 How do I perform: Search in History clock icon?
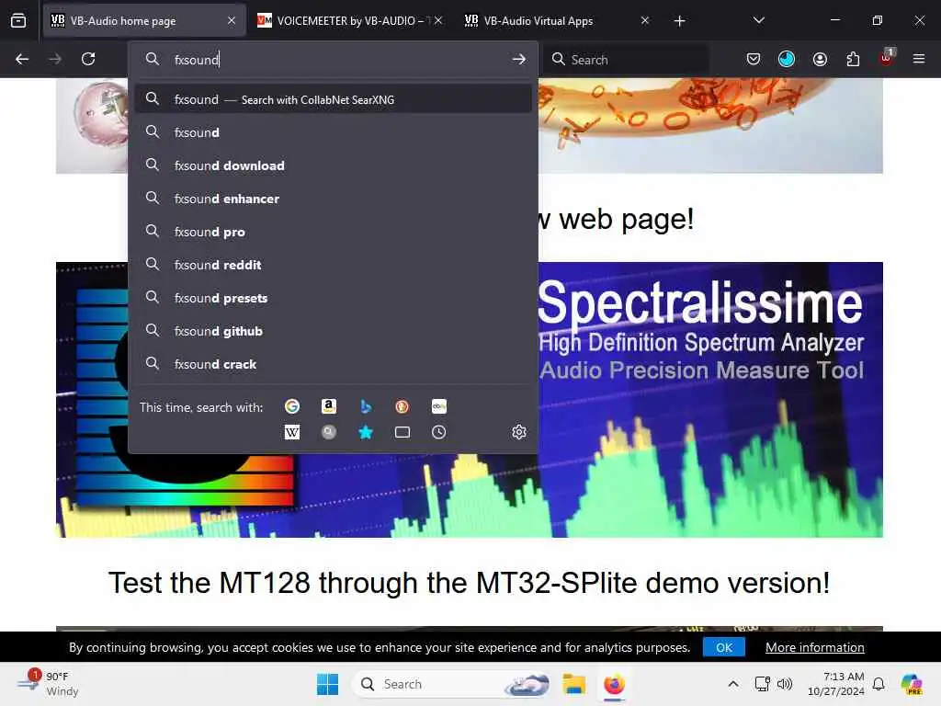(438, 432)
